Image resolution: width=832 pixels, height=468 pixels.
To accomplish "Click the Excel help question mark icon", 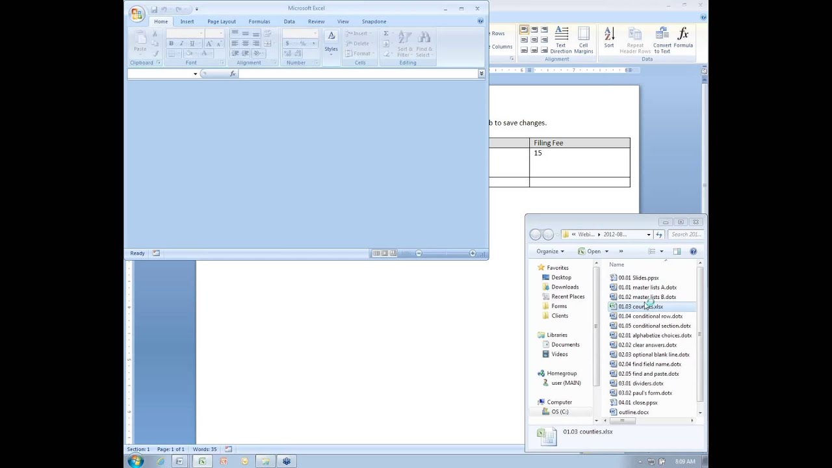I will pos(480,21).
